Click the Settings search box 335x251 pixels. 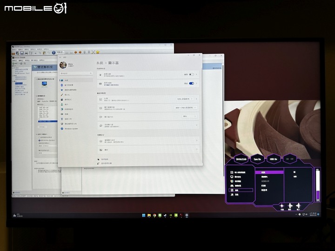click(x=76, y=73)
